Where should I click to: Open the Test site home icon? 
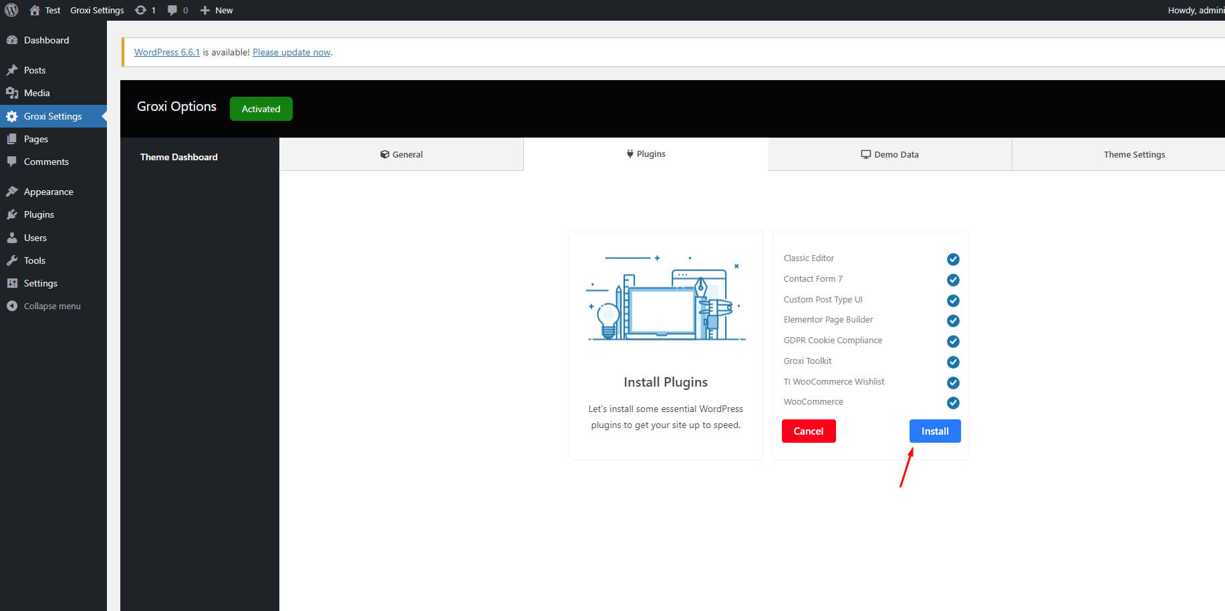(35, 10)
